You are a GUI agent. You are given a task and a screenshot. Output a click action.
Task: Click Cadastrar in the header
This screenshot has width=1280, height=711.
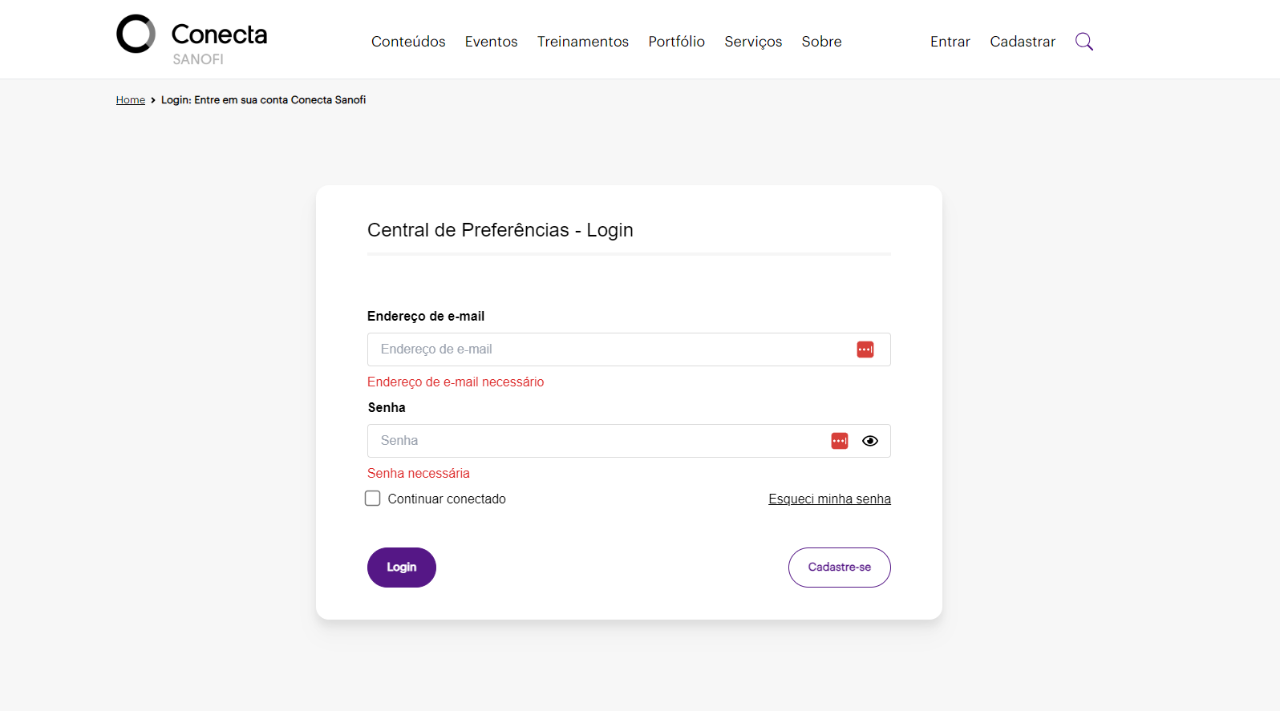(1022, 42)
